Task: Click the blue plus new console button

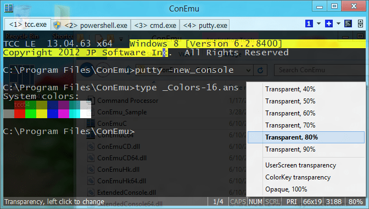Action: click(x=329, y=24)
